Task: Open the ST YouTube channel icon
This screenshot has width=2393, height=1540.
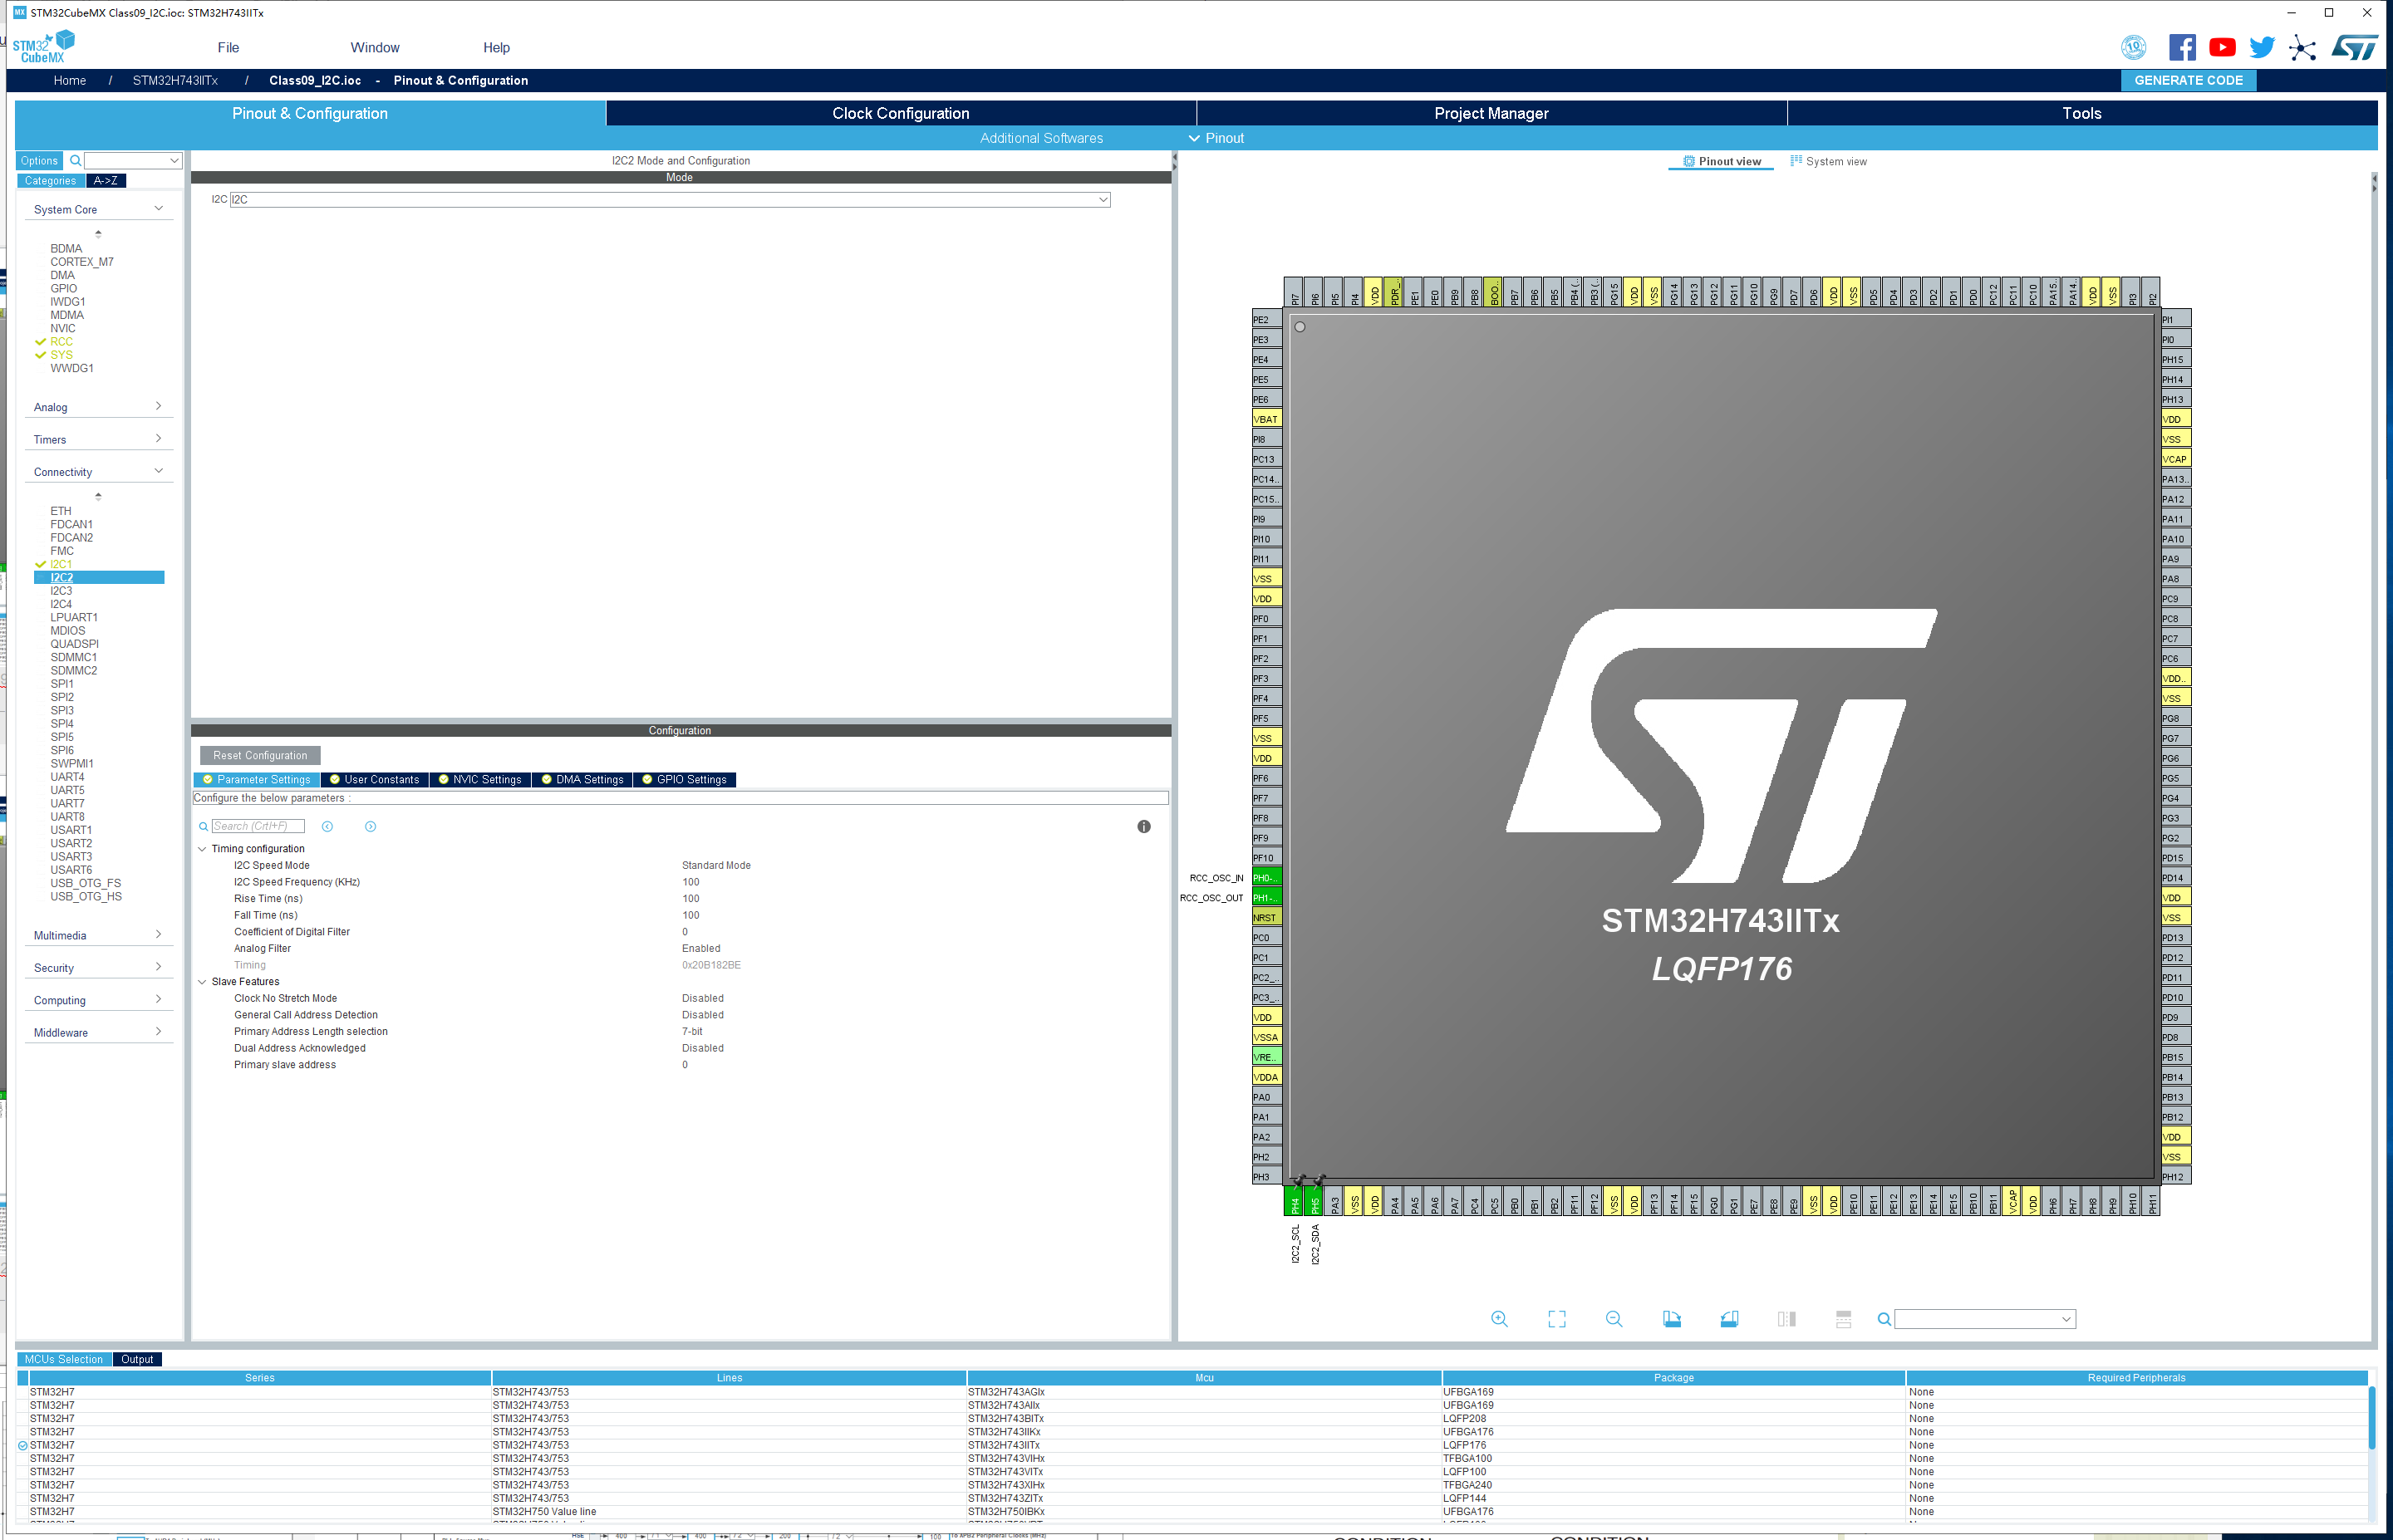Action: pyautogui.click(x=2222, y=46)
